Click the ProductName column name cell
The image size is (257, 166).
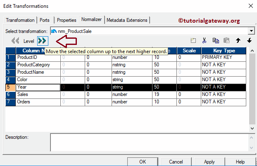pos(38,72)
